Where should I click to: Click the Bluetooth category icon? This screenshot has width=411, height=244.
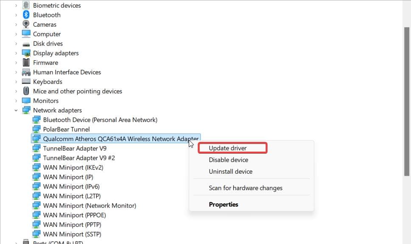[x=26, y=15]
